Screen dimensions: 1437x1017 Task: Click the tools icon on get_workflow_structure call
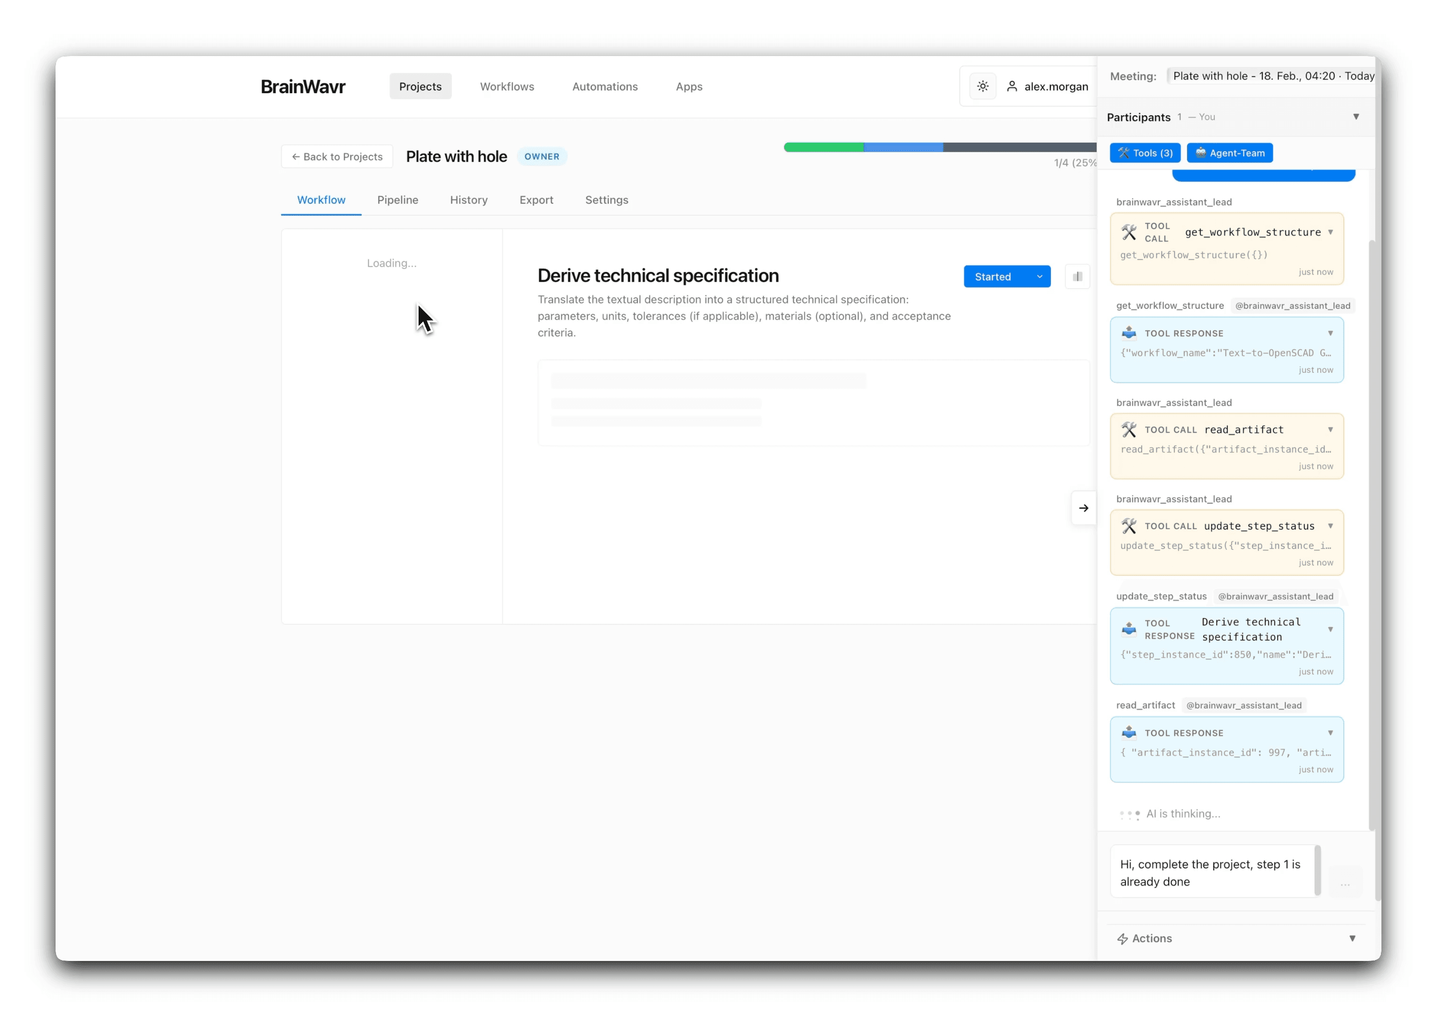pos(1128,232)
